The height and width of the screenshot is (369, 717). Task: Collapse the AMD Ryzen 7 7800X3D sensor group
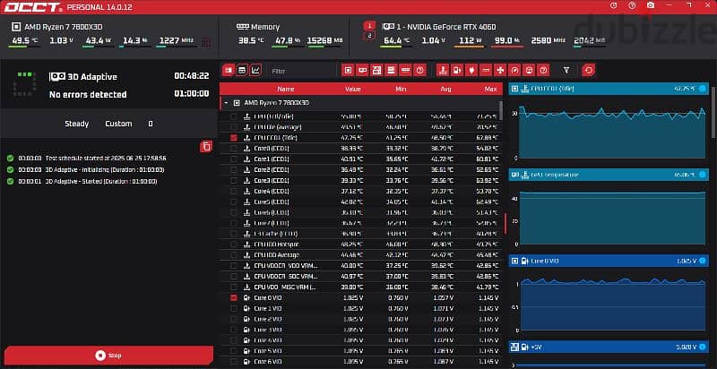226,103
